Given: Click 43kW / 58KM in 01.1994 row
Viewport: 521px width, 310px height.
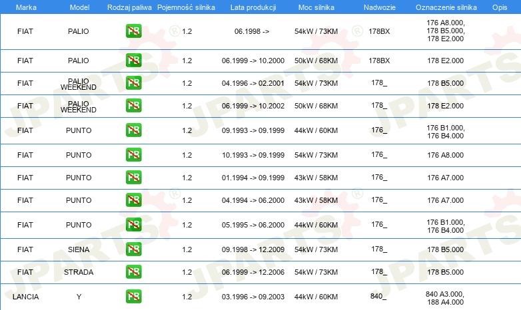Looking at the screenshot, I should tap(316, 178).
